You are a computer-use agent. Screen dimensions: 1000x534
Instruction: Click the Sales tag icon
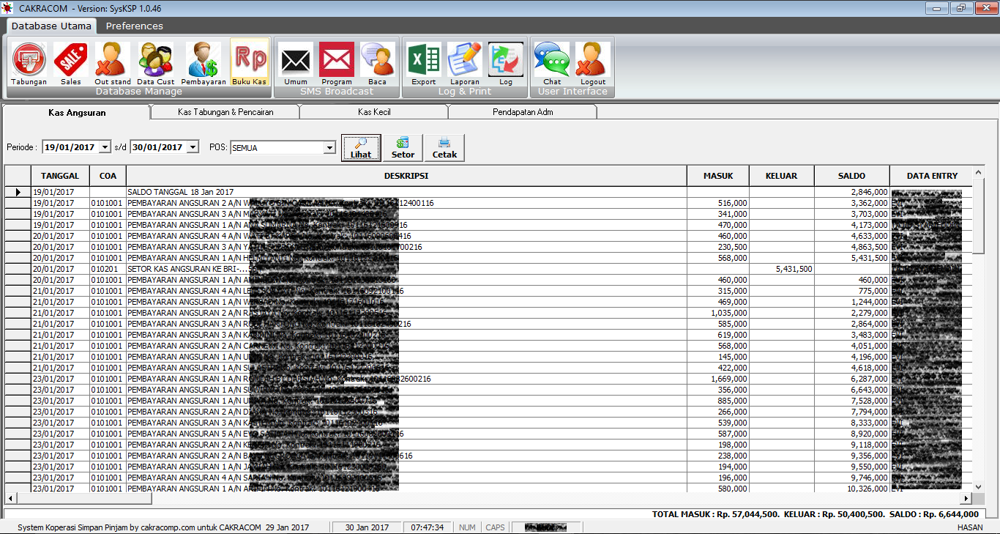click(x=71, y=60)
